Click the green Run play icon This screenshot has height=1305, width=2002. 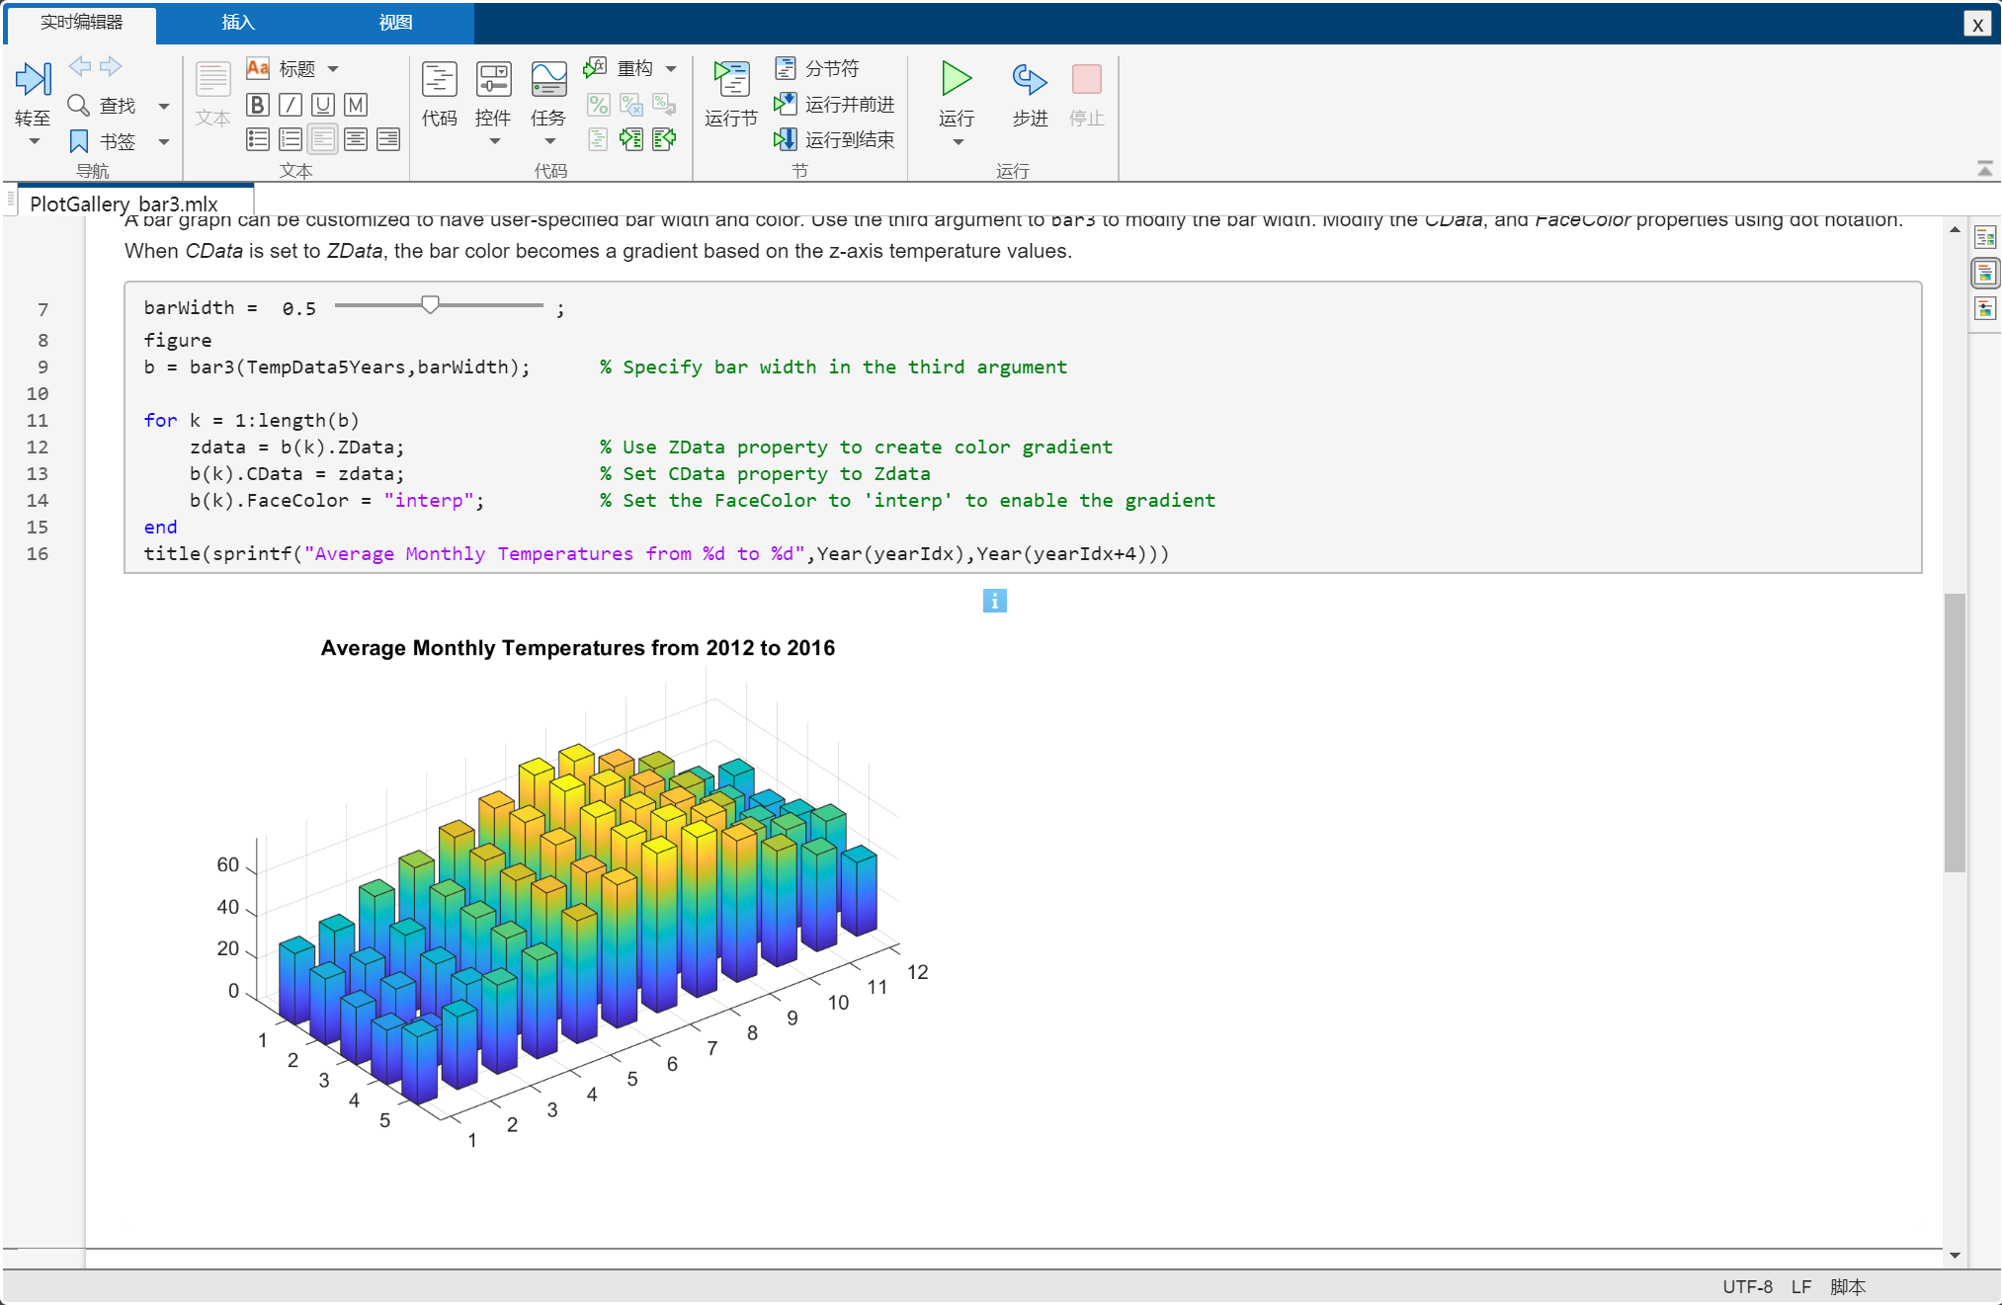[x=956, y=79]
